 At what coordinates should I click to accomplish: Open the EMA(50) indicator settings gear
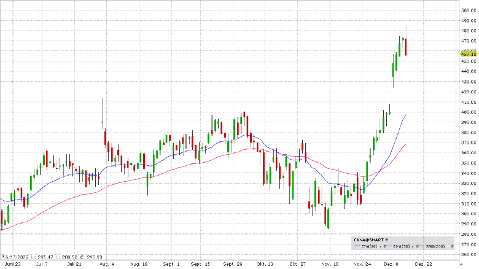pyautogui.click(x=417, y=246)
